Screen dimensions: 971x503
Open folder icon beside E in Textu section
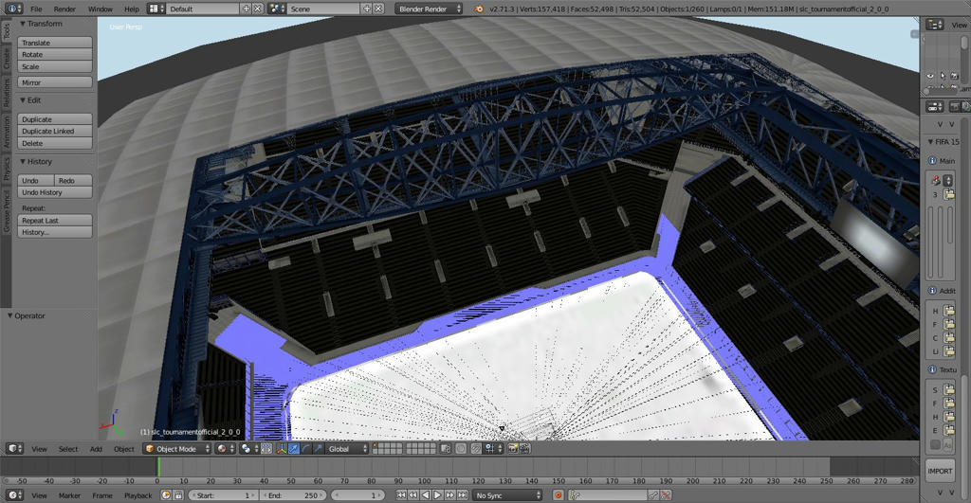[x=948, y=431]
